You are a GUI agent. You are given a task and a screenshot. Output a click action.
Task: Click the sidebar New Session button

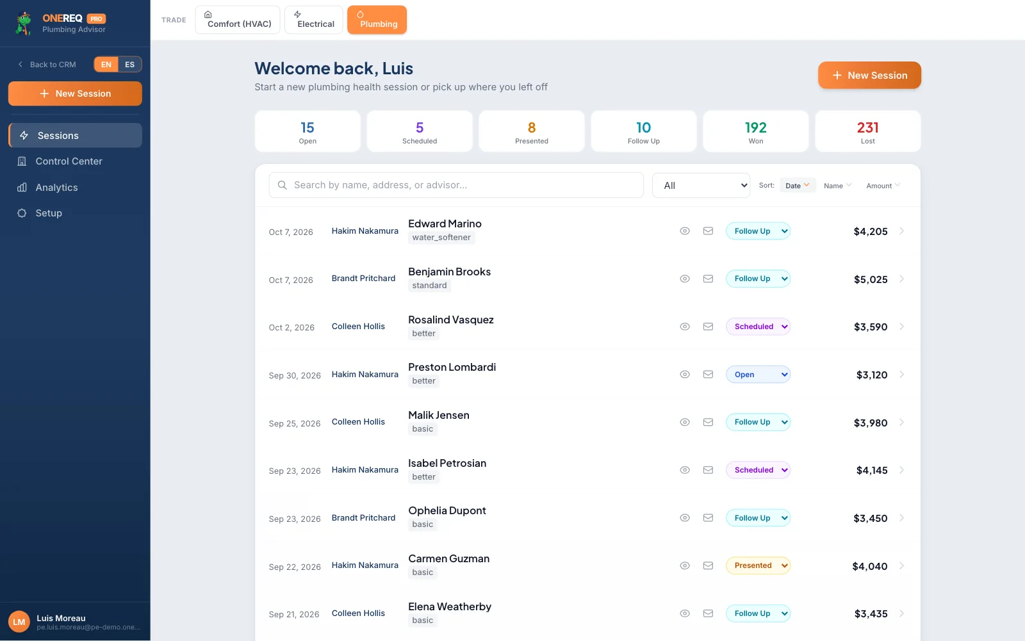[x=75, y=93]
